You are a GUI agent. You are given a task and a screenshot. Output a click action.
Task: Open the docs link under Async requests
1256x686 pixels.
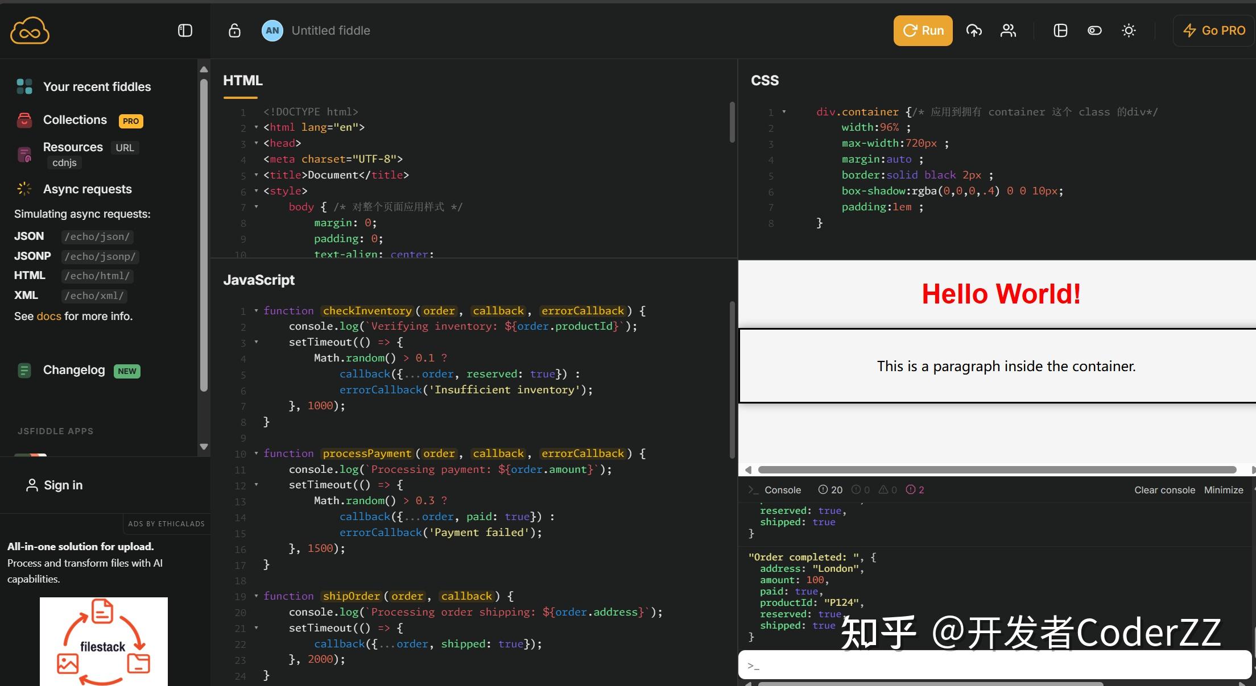pyautogui.click(x=49, y=316)
